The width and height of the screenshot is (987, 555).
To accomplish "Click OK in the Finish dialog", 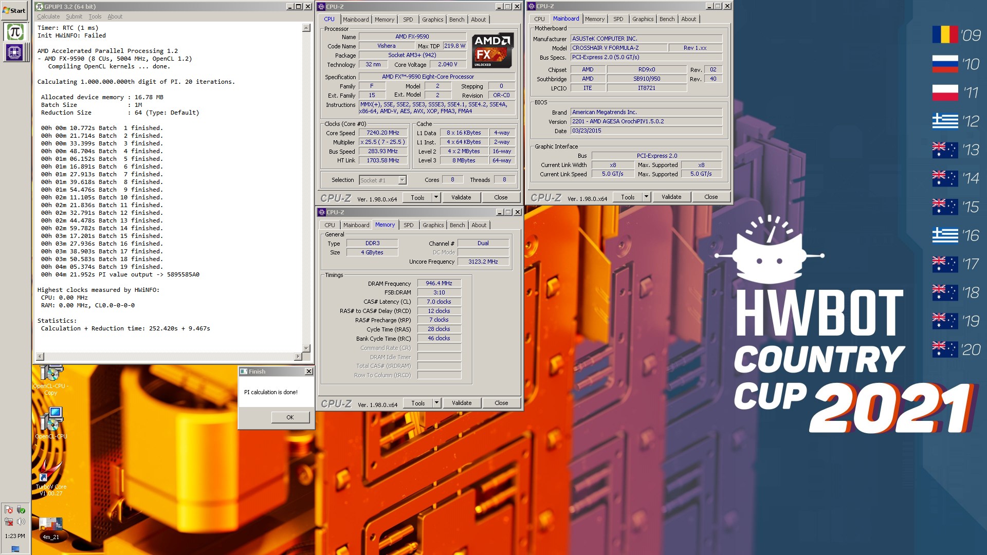I will (x=290, y=417).
